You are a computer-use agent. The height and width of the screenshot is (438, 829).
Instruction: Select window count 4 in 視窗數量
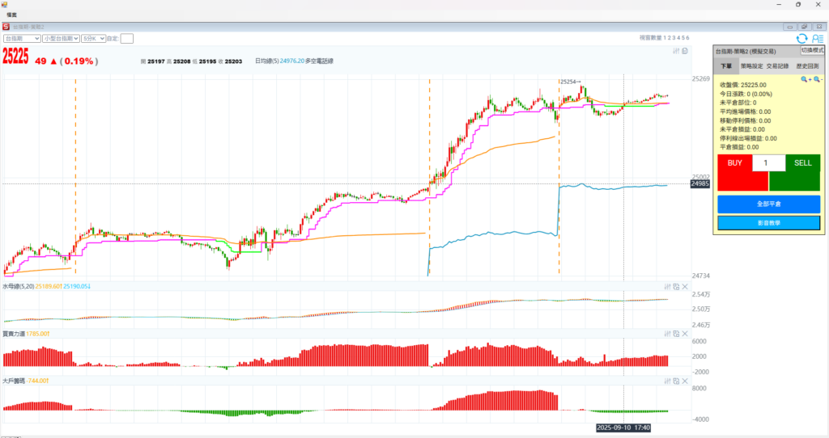pyautogui.click(x=678, y=38)
